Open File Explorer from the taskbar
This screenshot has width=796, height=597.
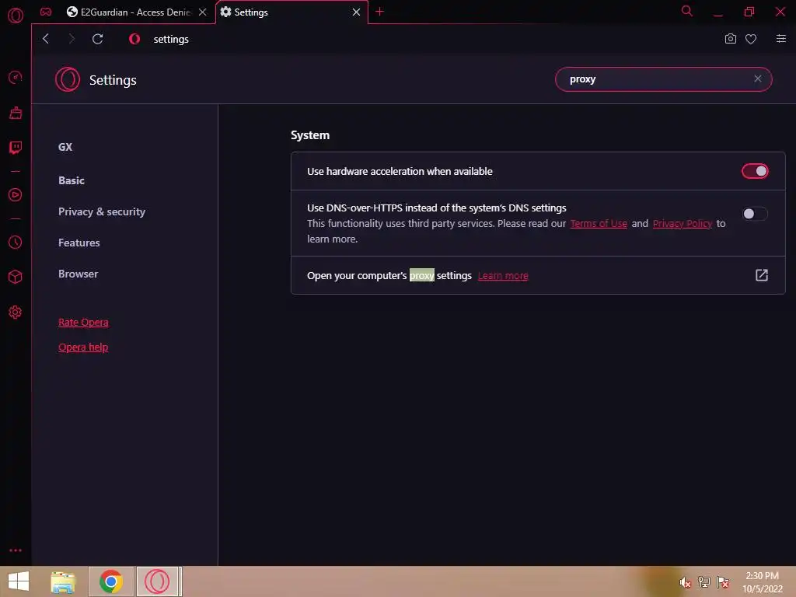[63, 581]
